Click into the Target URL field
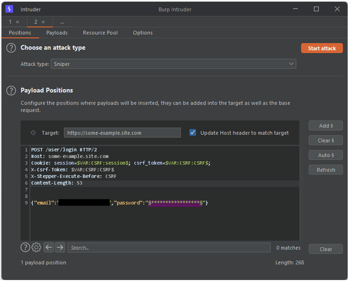 [x=122, y=133]
